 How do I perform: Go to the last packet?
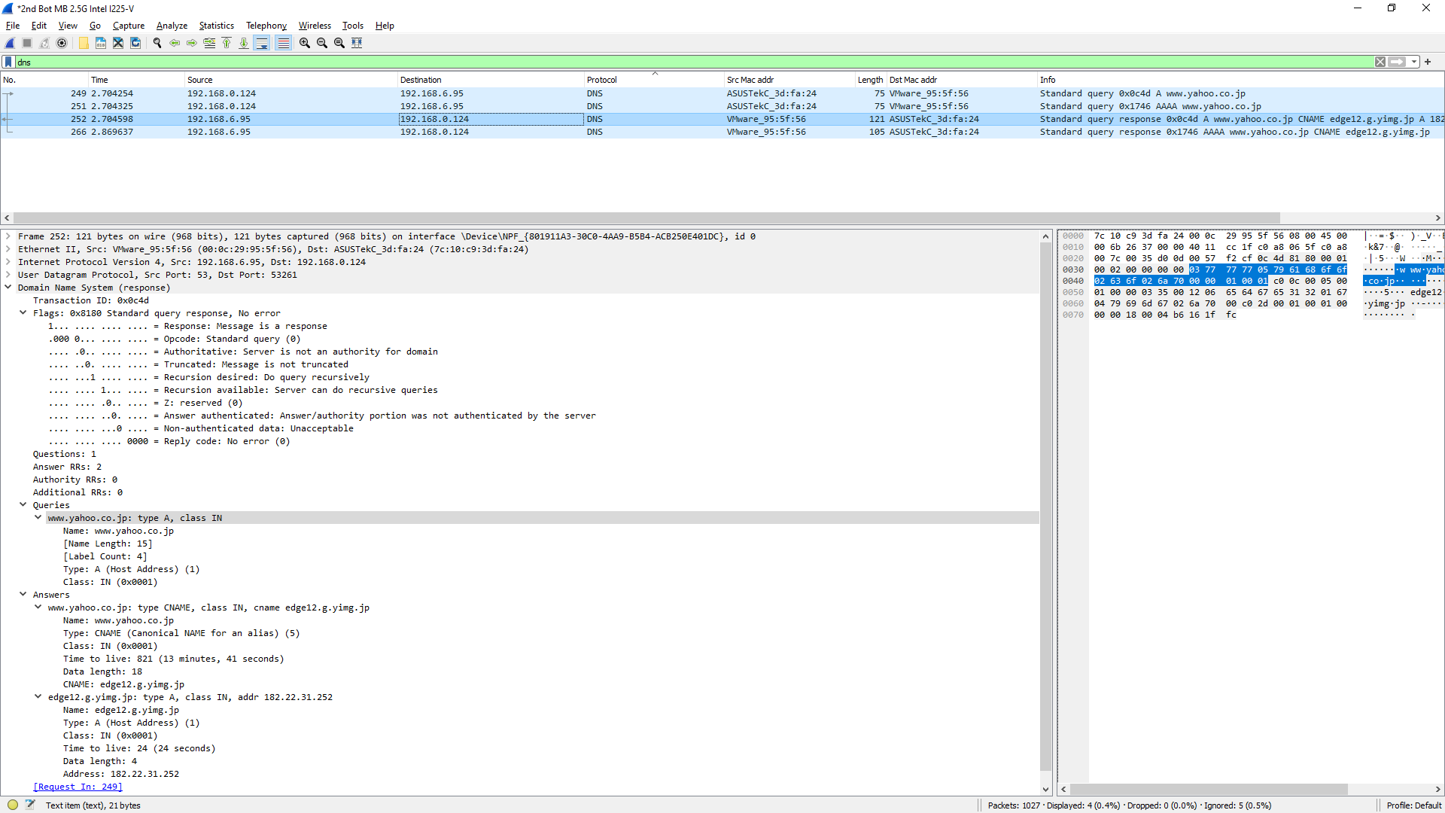pyautogui.click(x=244, y=43)
